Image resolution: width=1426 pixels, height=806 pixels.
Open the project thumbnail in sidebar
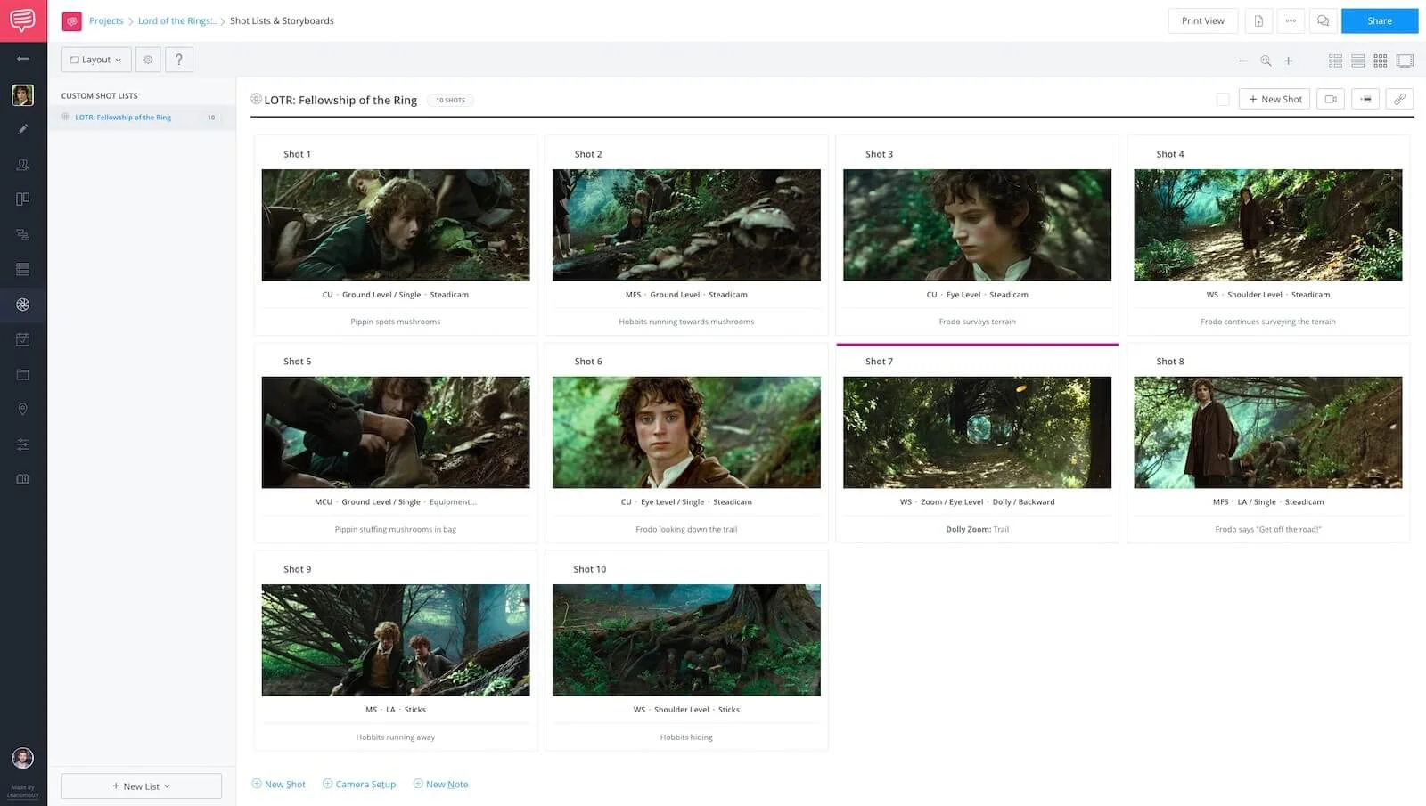tap(23, 94)
